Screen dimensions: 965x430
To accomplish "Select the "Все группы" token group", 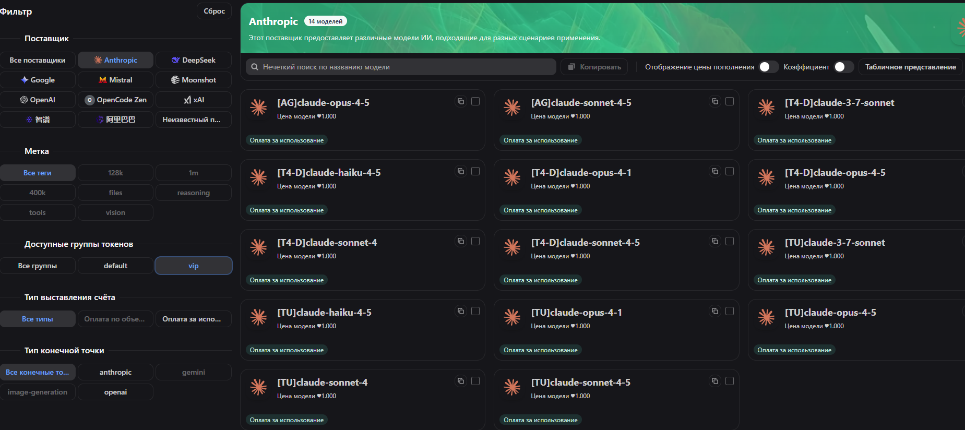I will (38, 266).
